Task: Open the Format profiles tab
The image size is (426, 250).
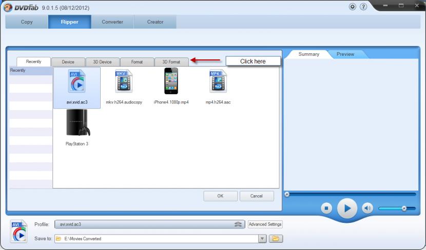Action: (x=137, y=62)
